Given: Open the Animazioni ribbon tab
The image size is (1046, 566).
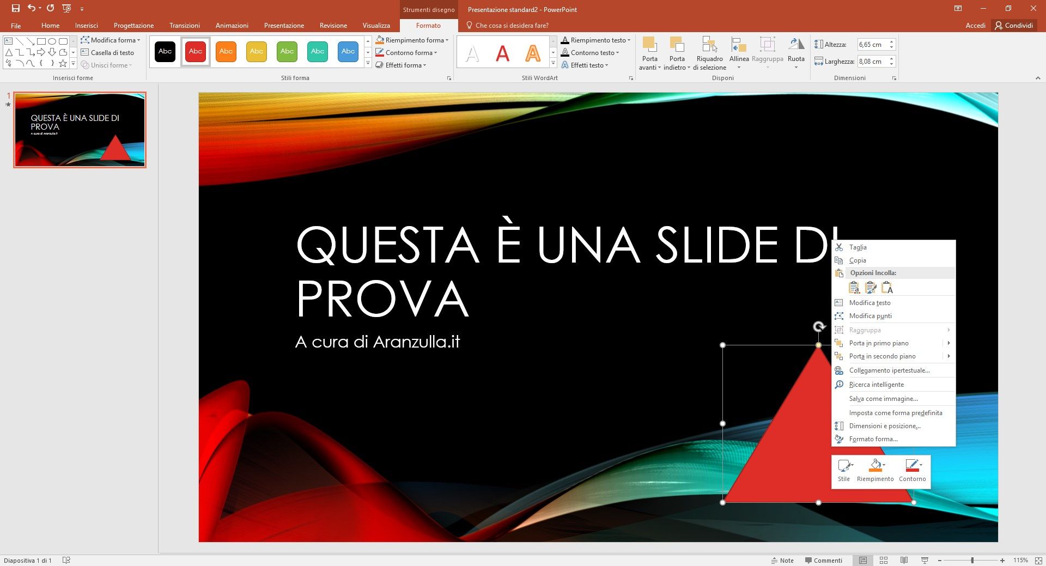Looking at the screenshot, I should tap(232, 25).
